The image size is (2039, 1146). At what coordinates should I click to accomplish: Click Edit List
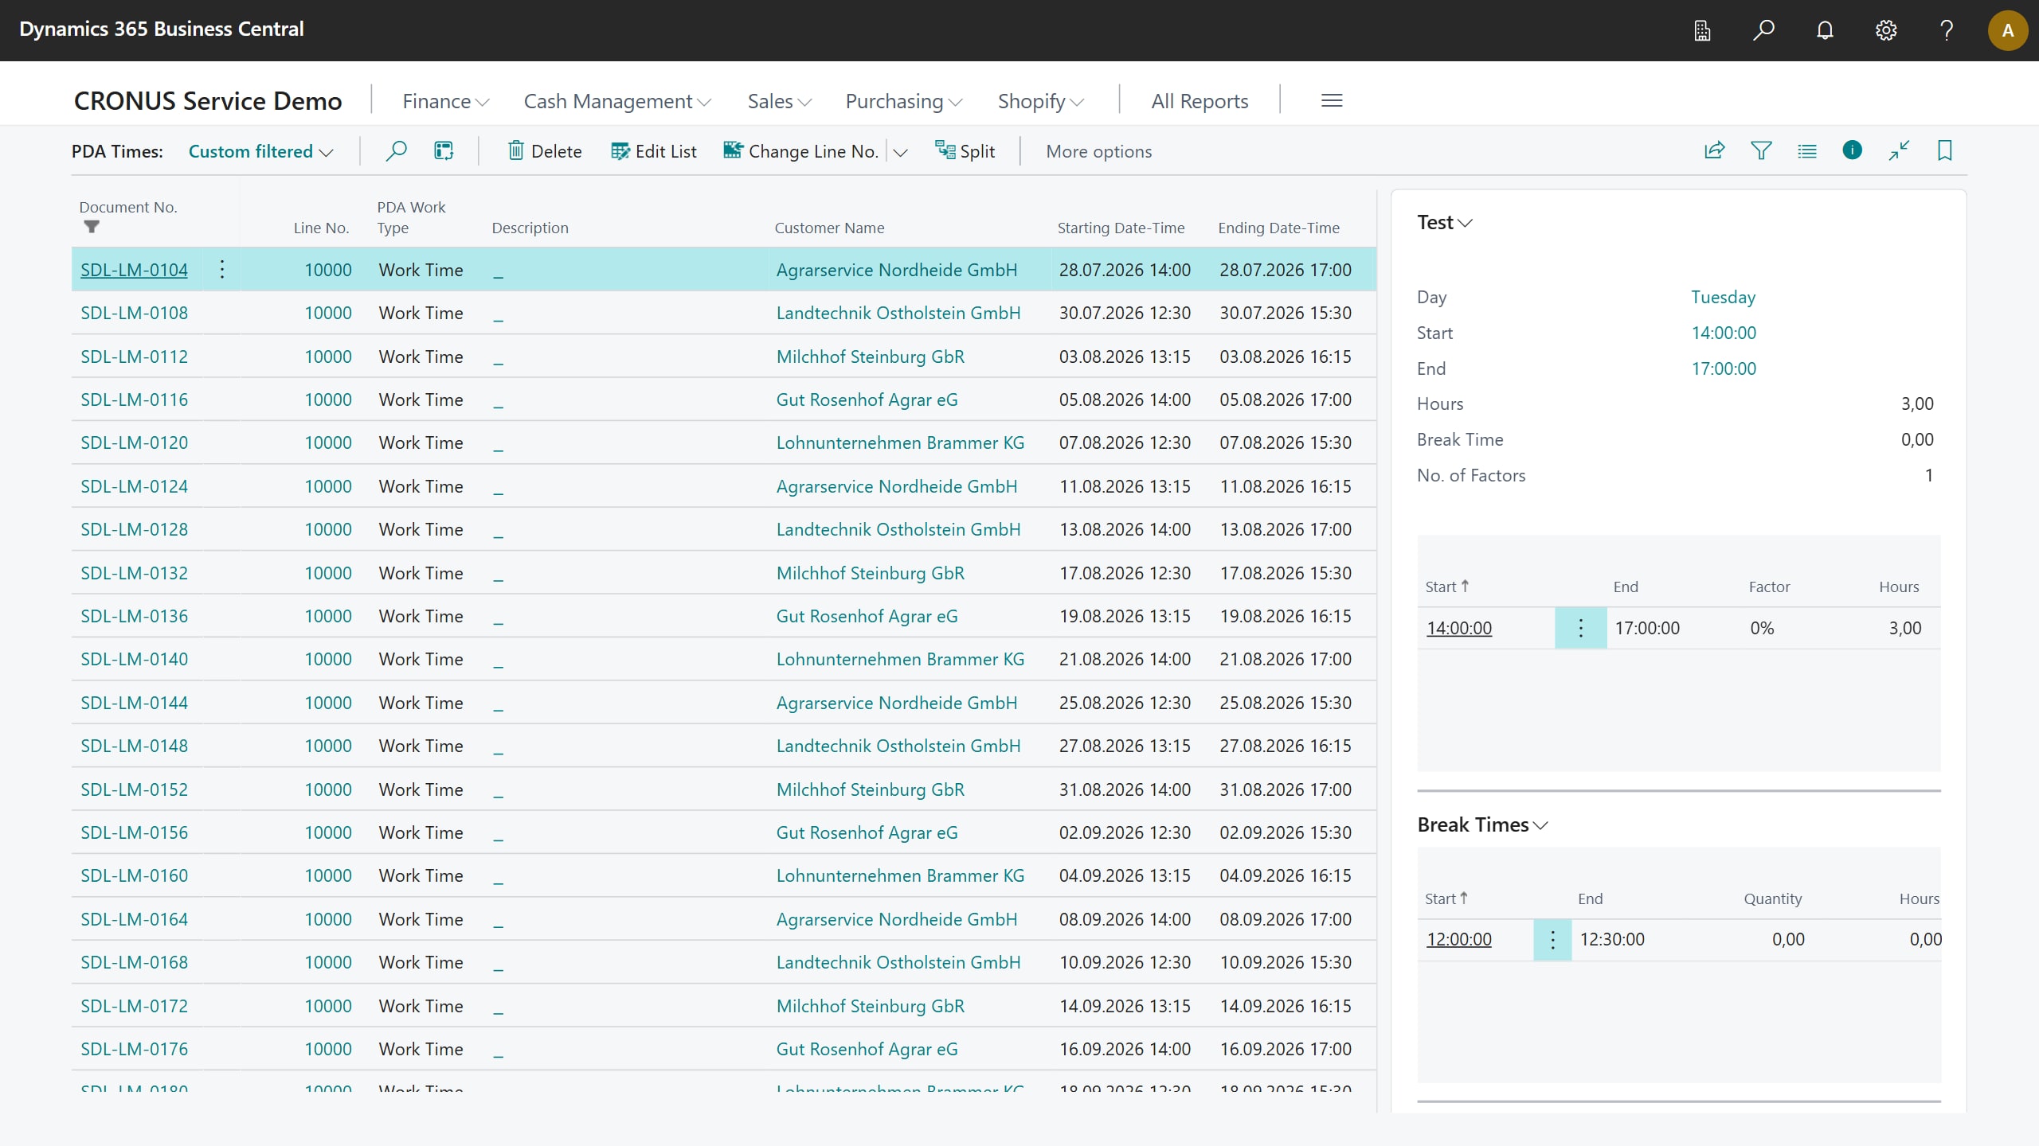(x=654, y=151)
